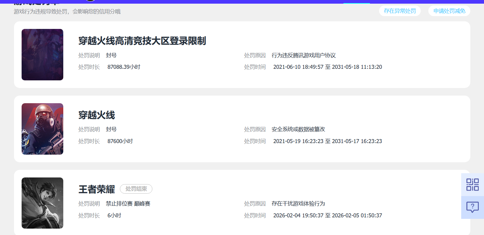Open the QR code floating icon
This screenshot has height=235, width=484.
(x=472, y=185)
